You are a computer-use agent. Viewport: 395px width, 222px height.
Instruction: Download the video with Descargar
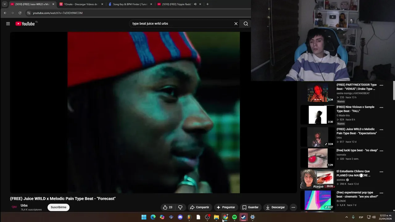(275, 207)
